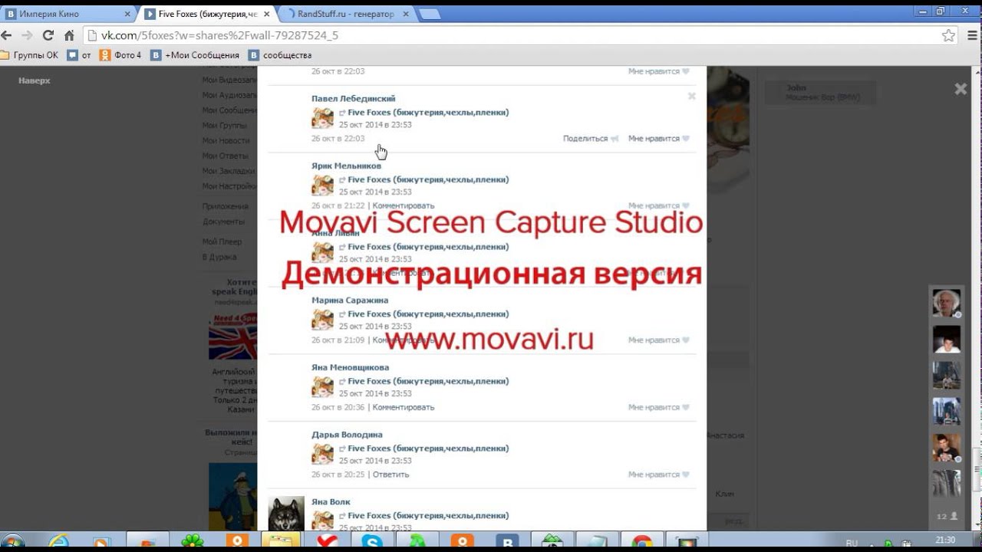Open Five Foxes link in Дарья Володина's row

click(x=428, y=449)
